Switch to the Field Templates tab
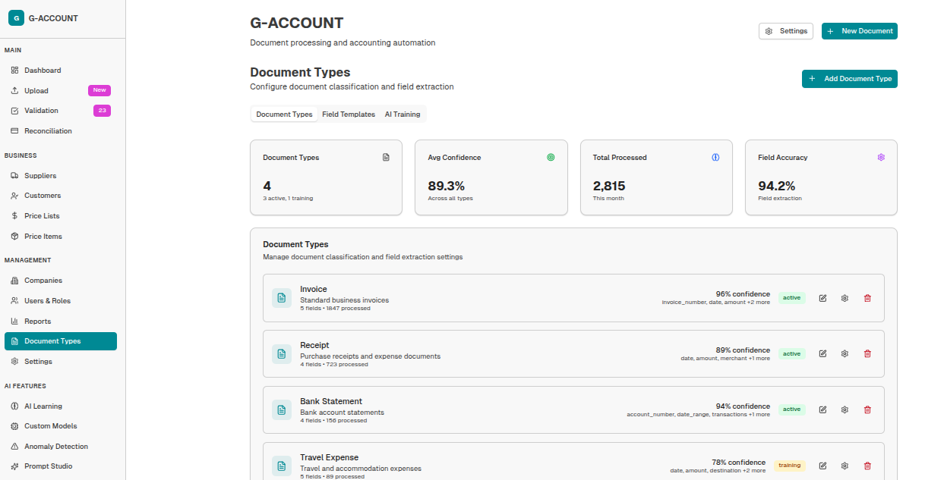Screen dimensions: 944x480 [x=349, y=115]
